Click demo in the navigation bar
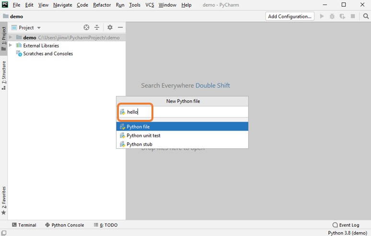 tap(16, 16)
